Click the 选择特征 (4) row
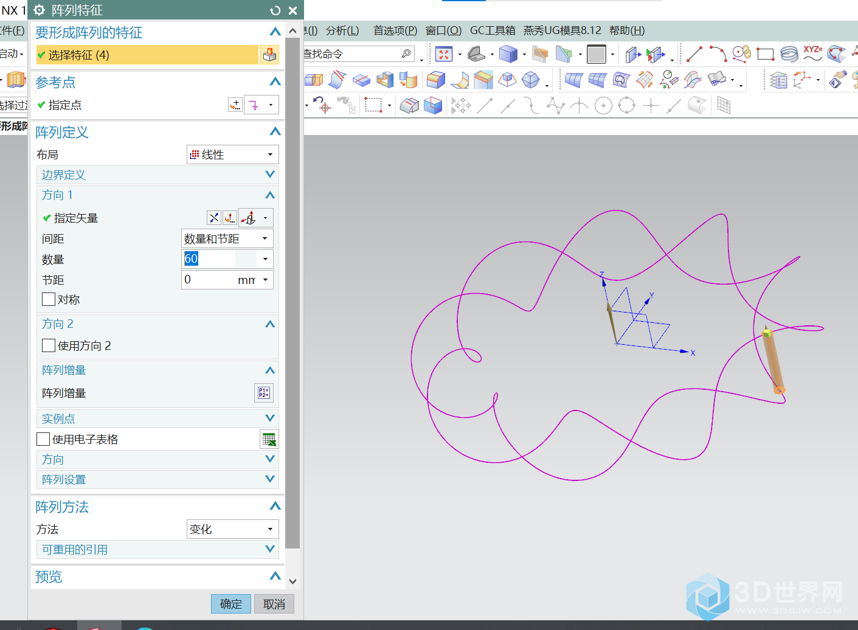858x630 pixels. point(147,55)
